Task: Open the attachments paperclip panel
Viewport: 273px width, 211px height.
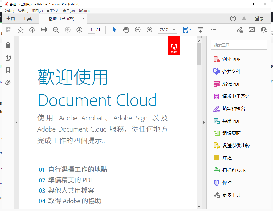Action: coord(8,82)
